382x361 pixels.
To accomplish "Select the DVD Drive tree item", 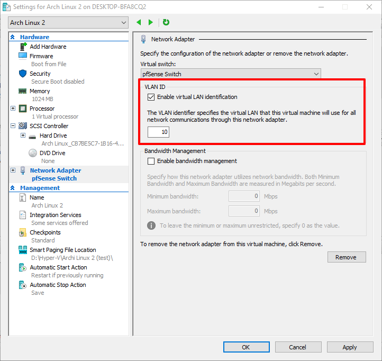I will coord(52,153).
